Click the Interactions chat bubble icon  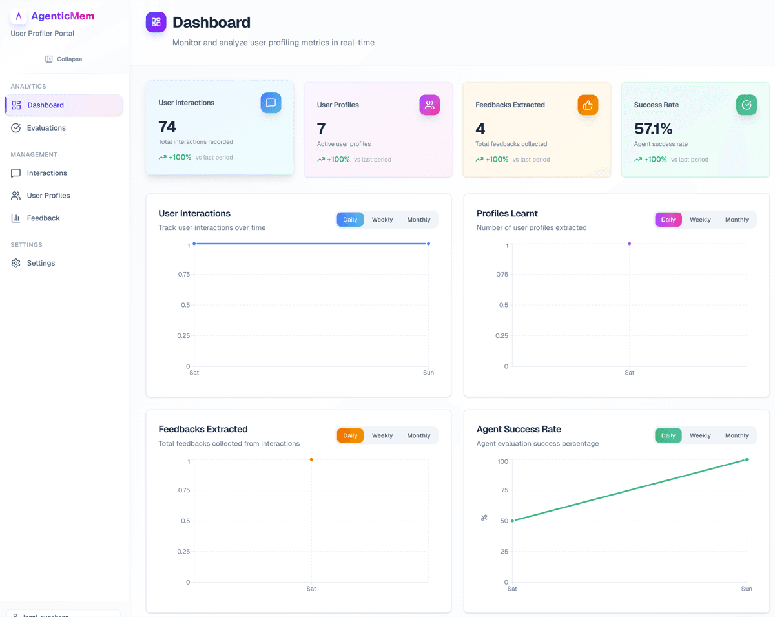(x=15, y=173)
